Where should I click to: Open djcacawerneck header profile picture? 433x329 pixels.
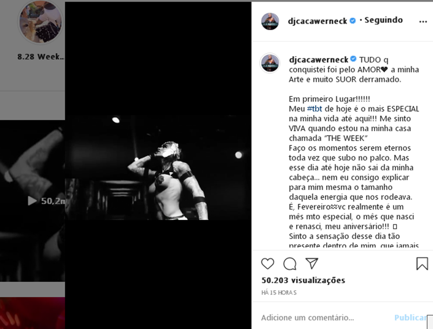pos(270,21)
